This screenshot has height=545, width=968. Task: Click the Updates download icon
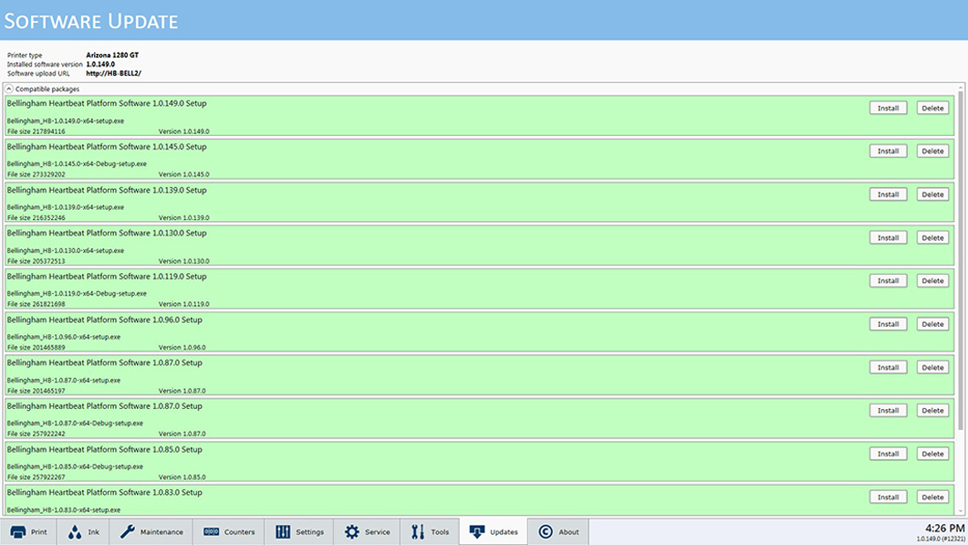click(477, 532)
